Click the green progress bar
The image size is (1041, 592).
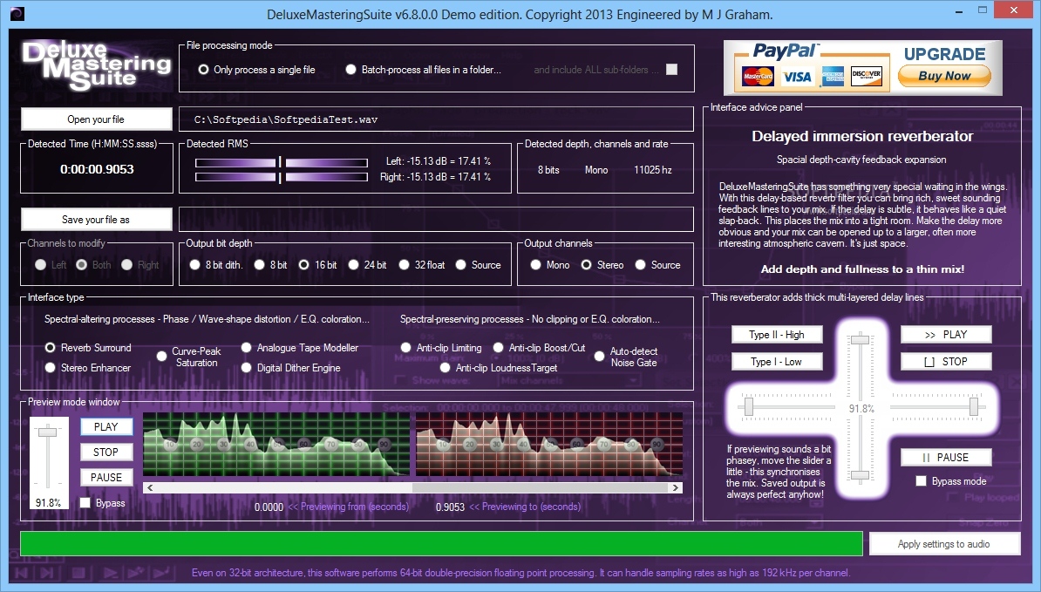pyautogui.click(x=441, y=543)
